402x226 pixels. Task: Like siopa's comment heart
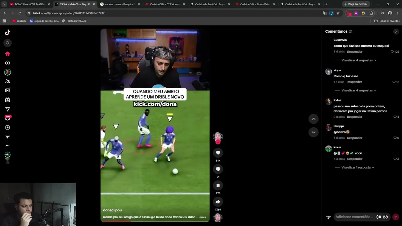pos(394,82)
